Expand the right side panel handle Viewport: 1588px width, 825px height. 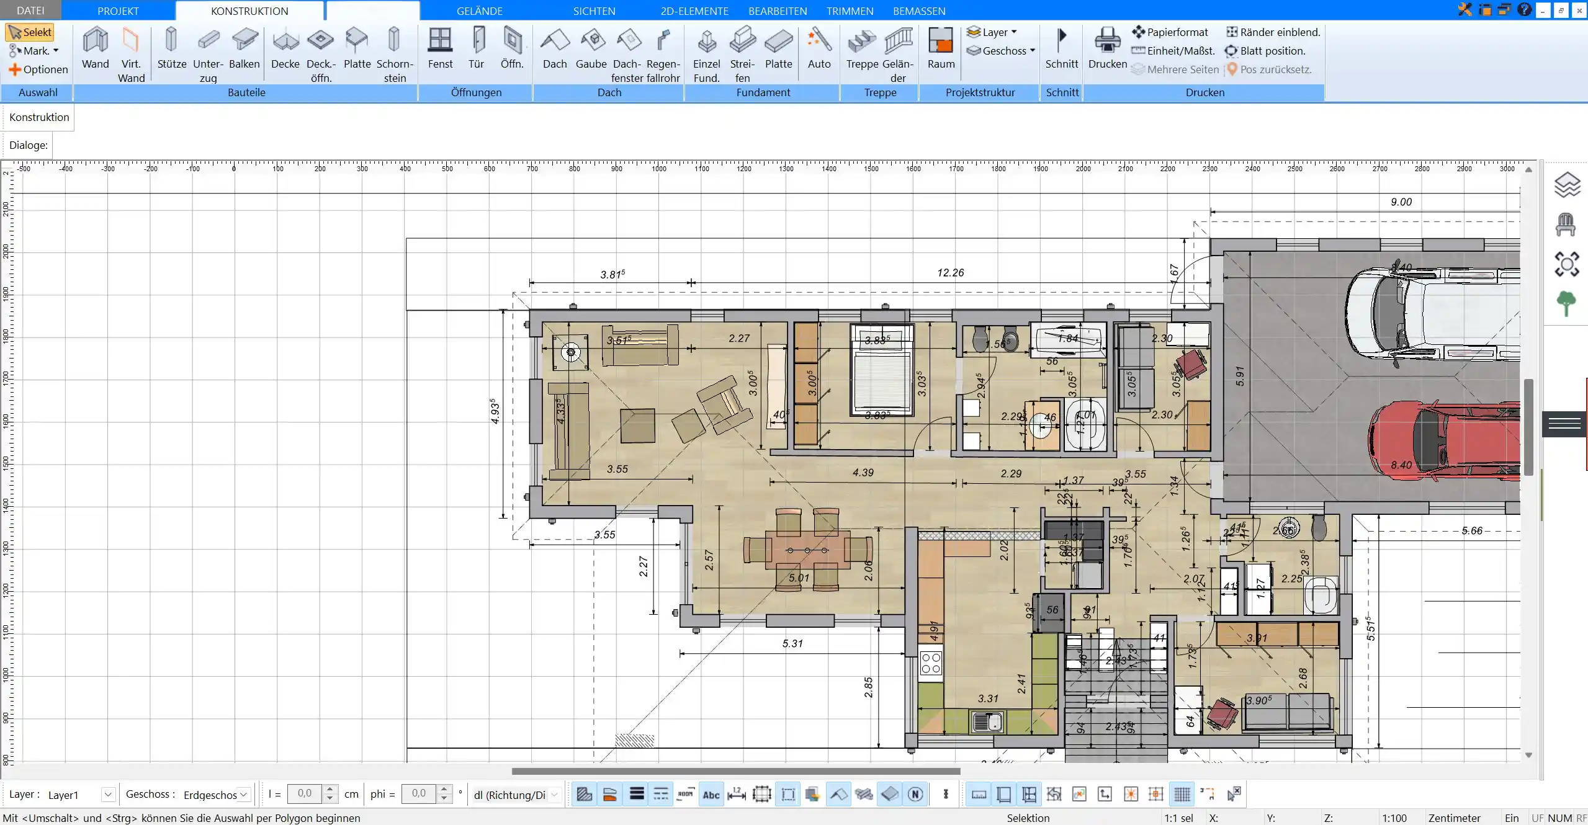1564,424
